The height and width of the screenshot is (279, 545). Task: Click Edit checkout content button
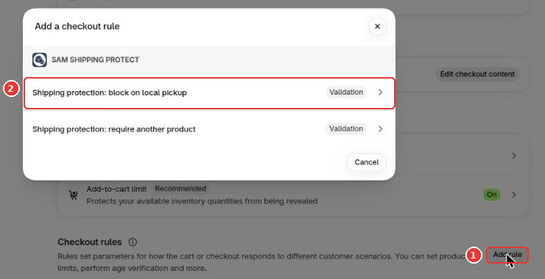(477, 74)
